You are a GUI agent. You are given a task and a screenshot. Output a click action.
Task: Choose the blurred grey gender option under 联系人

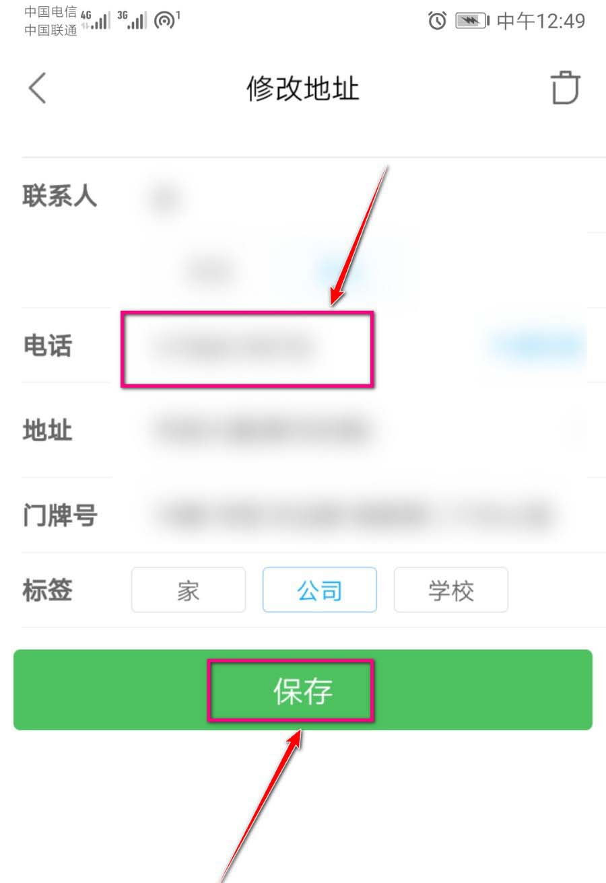click(210, 271)
